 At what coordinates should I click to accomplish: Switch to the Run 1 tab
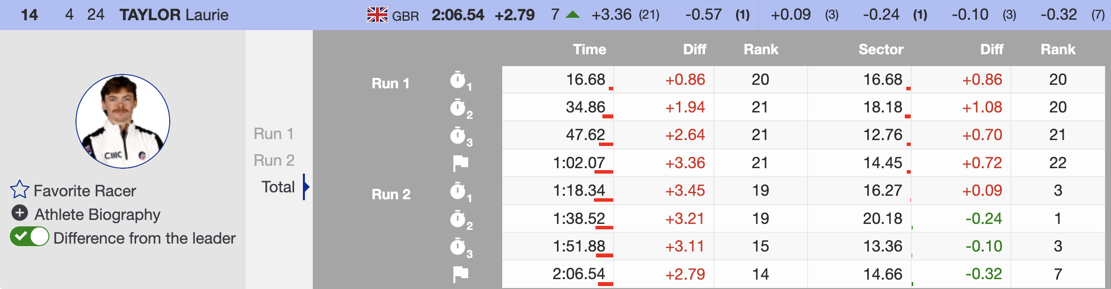pyautogui.click(x=274, y=134)
